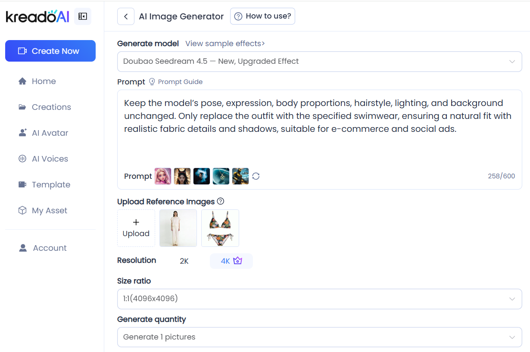This screenshot has height=352, width=530.
Task: Click the help icon beside Upload Reference Images
Action: [x=221, y=201]
